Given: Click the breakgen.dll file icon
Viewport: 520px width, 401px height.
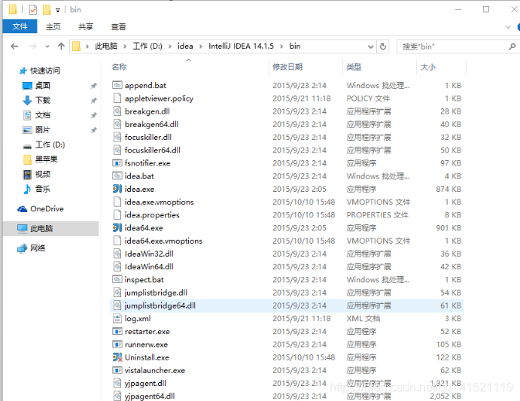Looking at the screenshot, I should tap(117, 111).
